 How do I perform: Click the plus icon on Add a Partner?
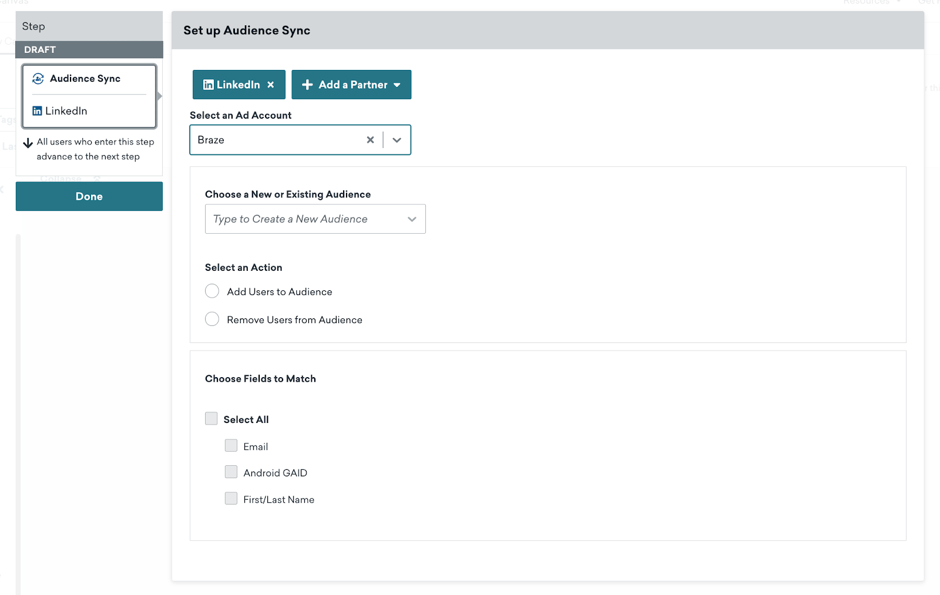click(x=307, y=85)
